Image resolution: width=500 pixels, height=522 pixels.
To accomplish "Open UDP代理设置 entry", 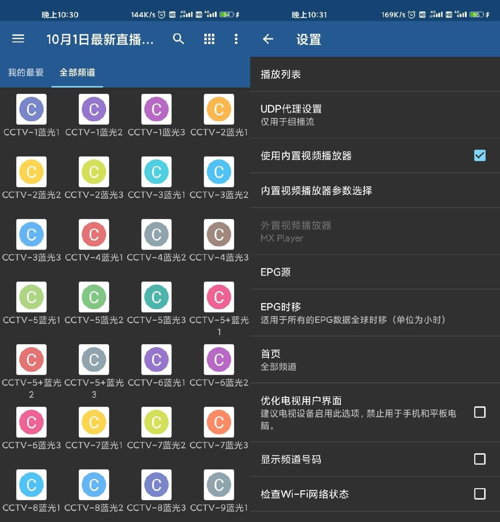I will tap(375, 115).
